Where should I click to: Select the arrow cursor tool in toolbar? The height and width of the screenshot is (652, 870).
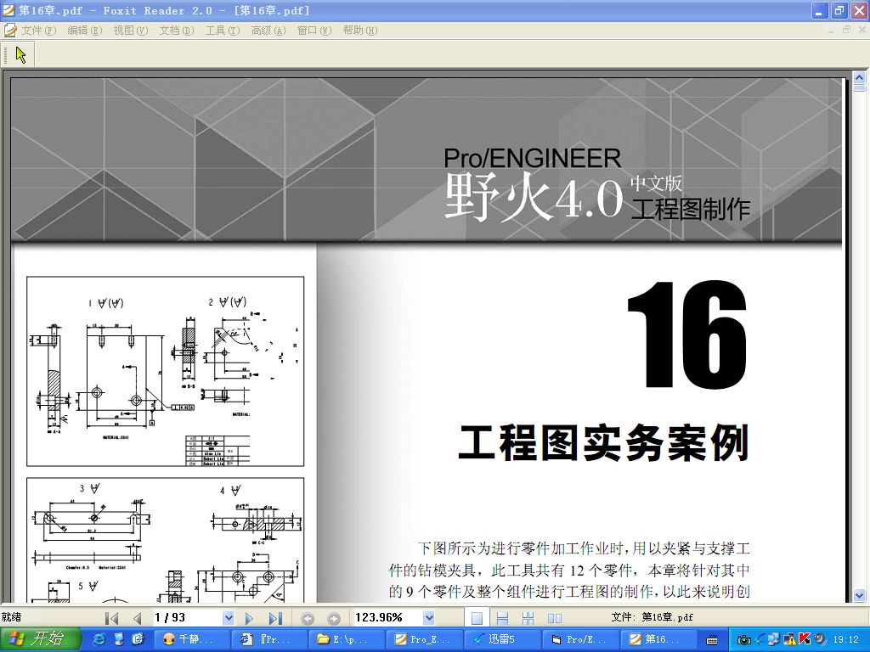point(21,54)
